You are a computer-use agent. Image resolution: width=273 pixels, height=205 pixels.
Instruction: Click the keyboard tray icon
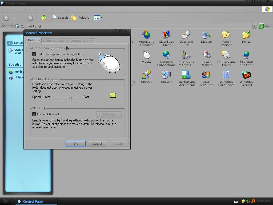pyautogui.click(x=236, y=202)
